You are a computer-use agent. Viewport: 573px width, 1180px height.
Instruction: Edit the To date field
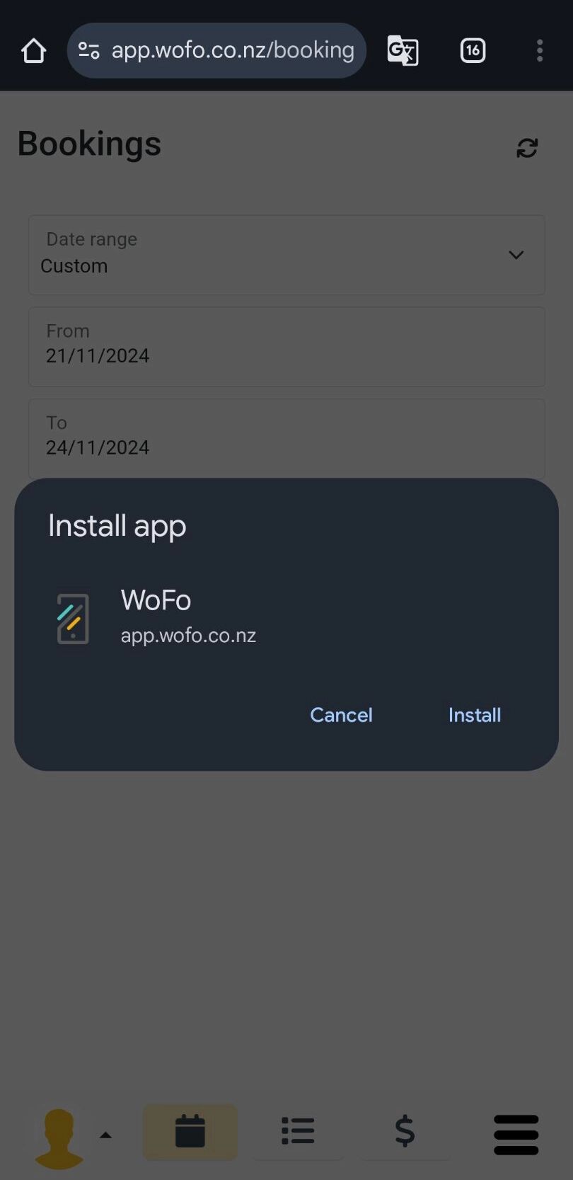(286, 438)
